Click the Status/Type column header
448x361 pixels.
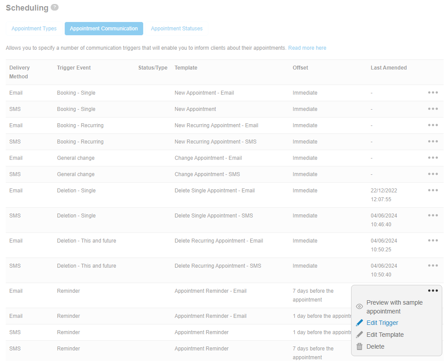tap(153, 68)
